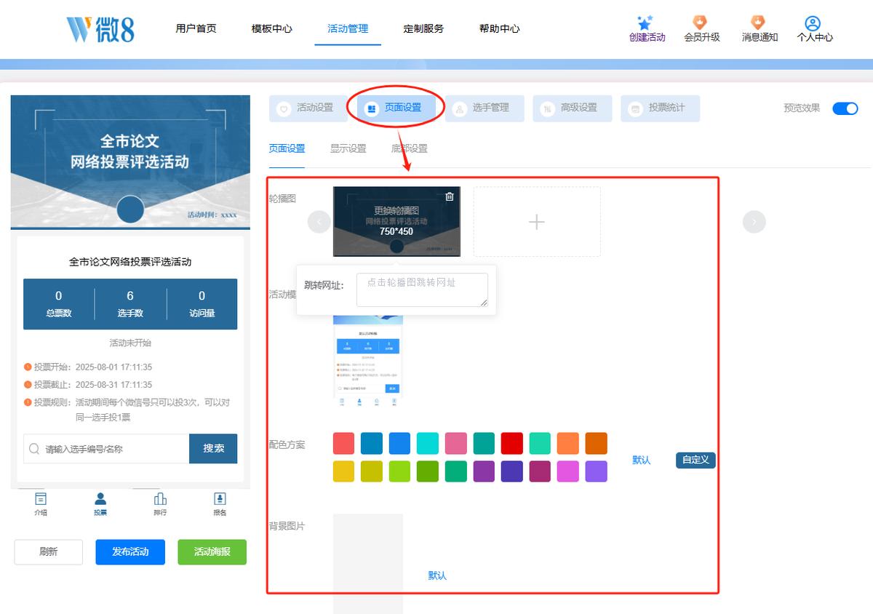Open 定制服务 in the top navigation
Viewport: 873px width, 614px height.
coord(423,28)
